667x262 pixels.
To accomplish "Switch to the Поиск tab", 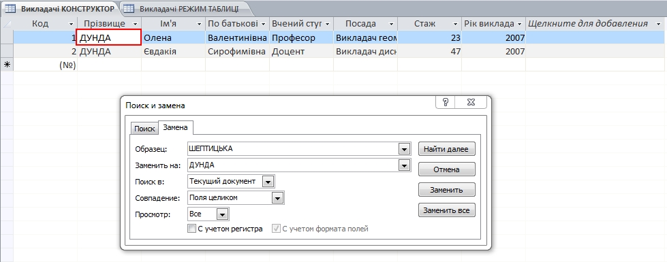I will (x=144, y=129).
